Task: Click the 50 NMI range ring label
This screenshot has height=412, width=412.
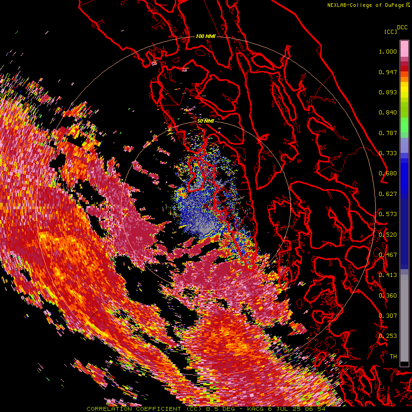Action: (x=206, y=121)
